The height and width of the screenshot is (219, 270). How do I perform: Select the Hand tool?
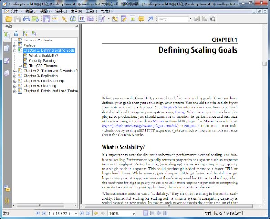(46, 19)
